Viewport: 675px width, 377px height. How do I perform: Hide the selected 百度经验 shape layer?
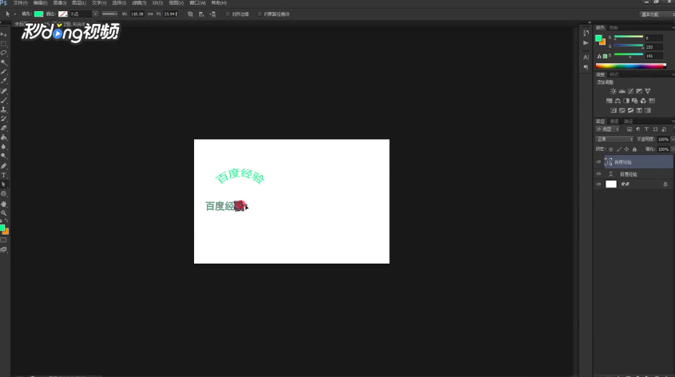point(598,162)
